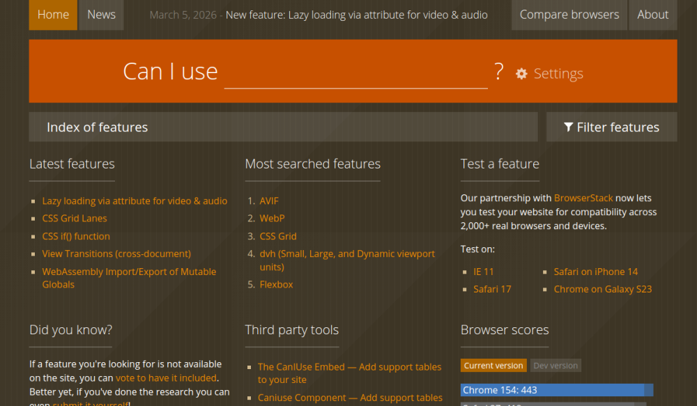Click the Test a feature heading
The height and width of the screenshot is (406, 697).
click(500, 164)
